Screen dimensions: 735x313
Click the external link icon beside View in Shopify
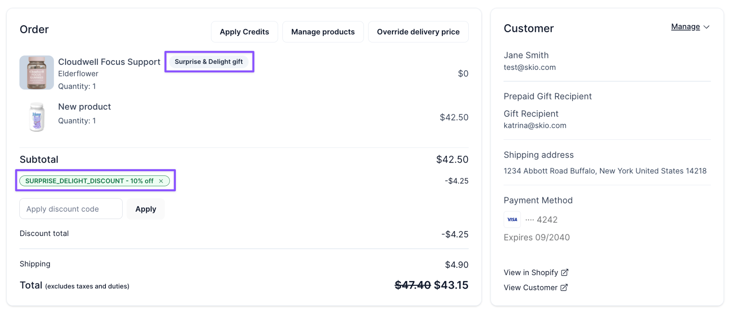click(x=565, y=273)
